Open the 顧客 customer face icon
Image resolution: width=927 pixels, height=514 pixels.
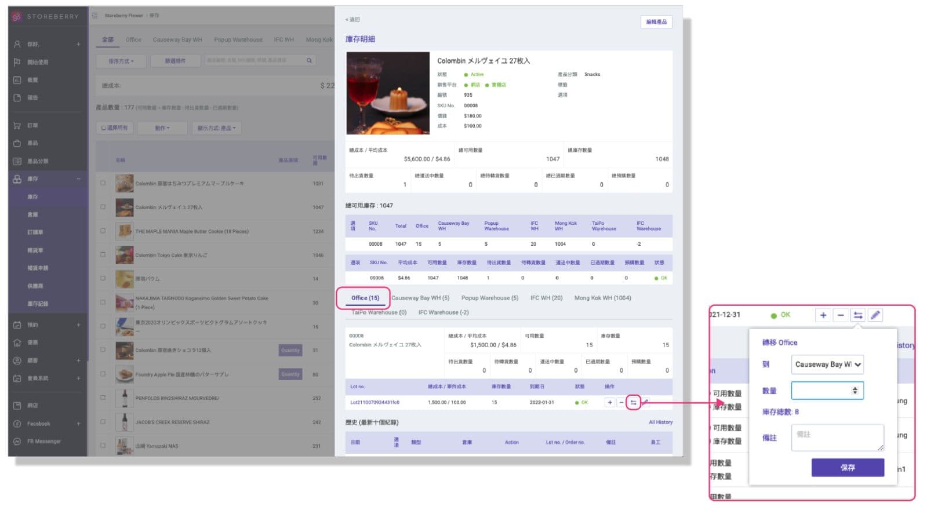[17, 360]
